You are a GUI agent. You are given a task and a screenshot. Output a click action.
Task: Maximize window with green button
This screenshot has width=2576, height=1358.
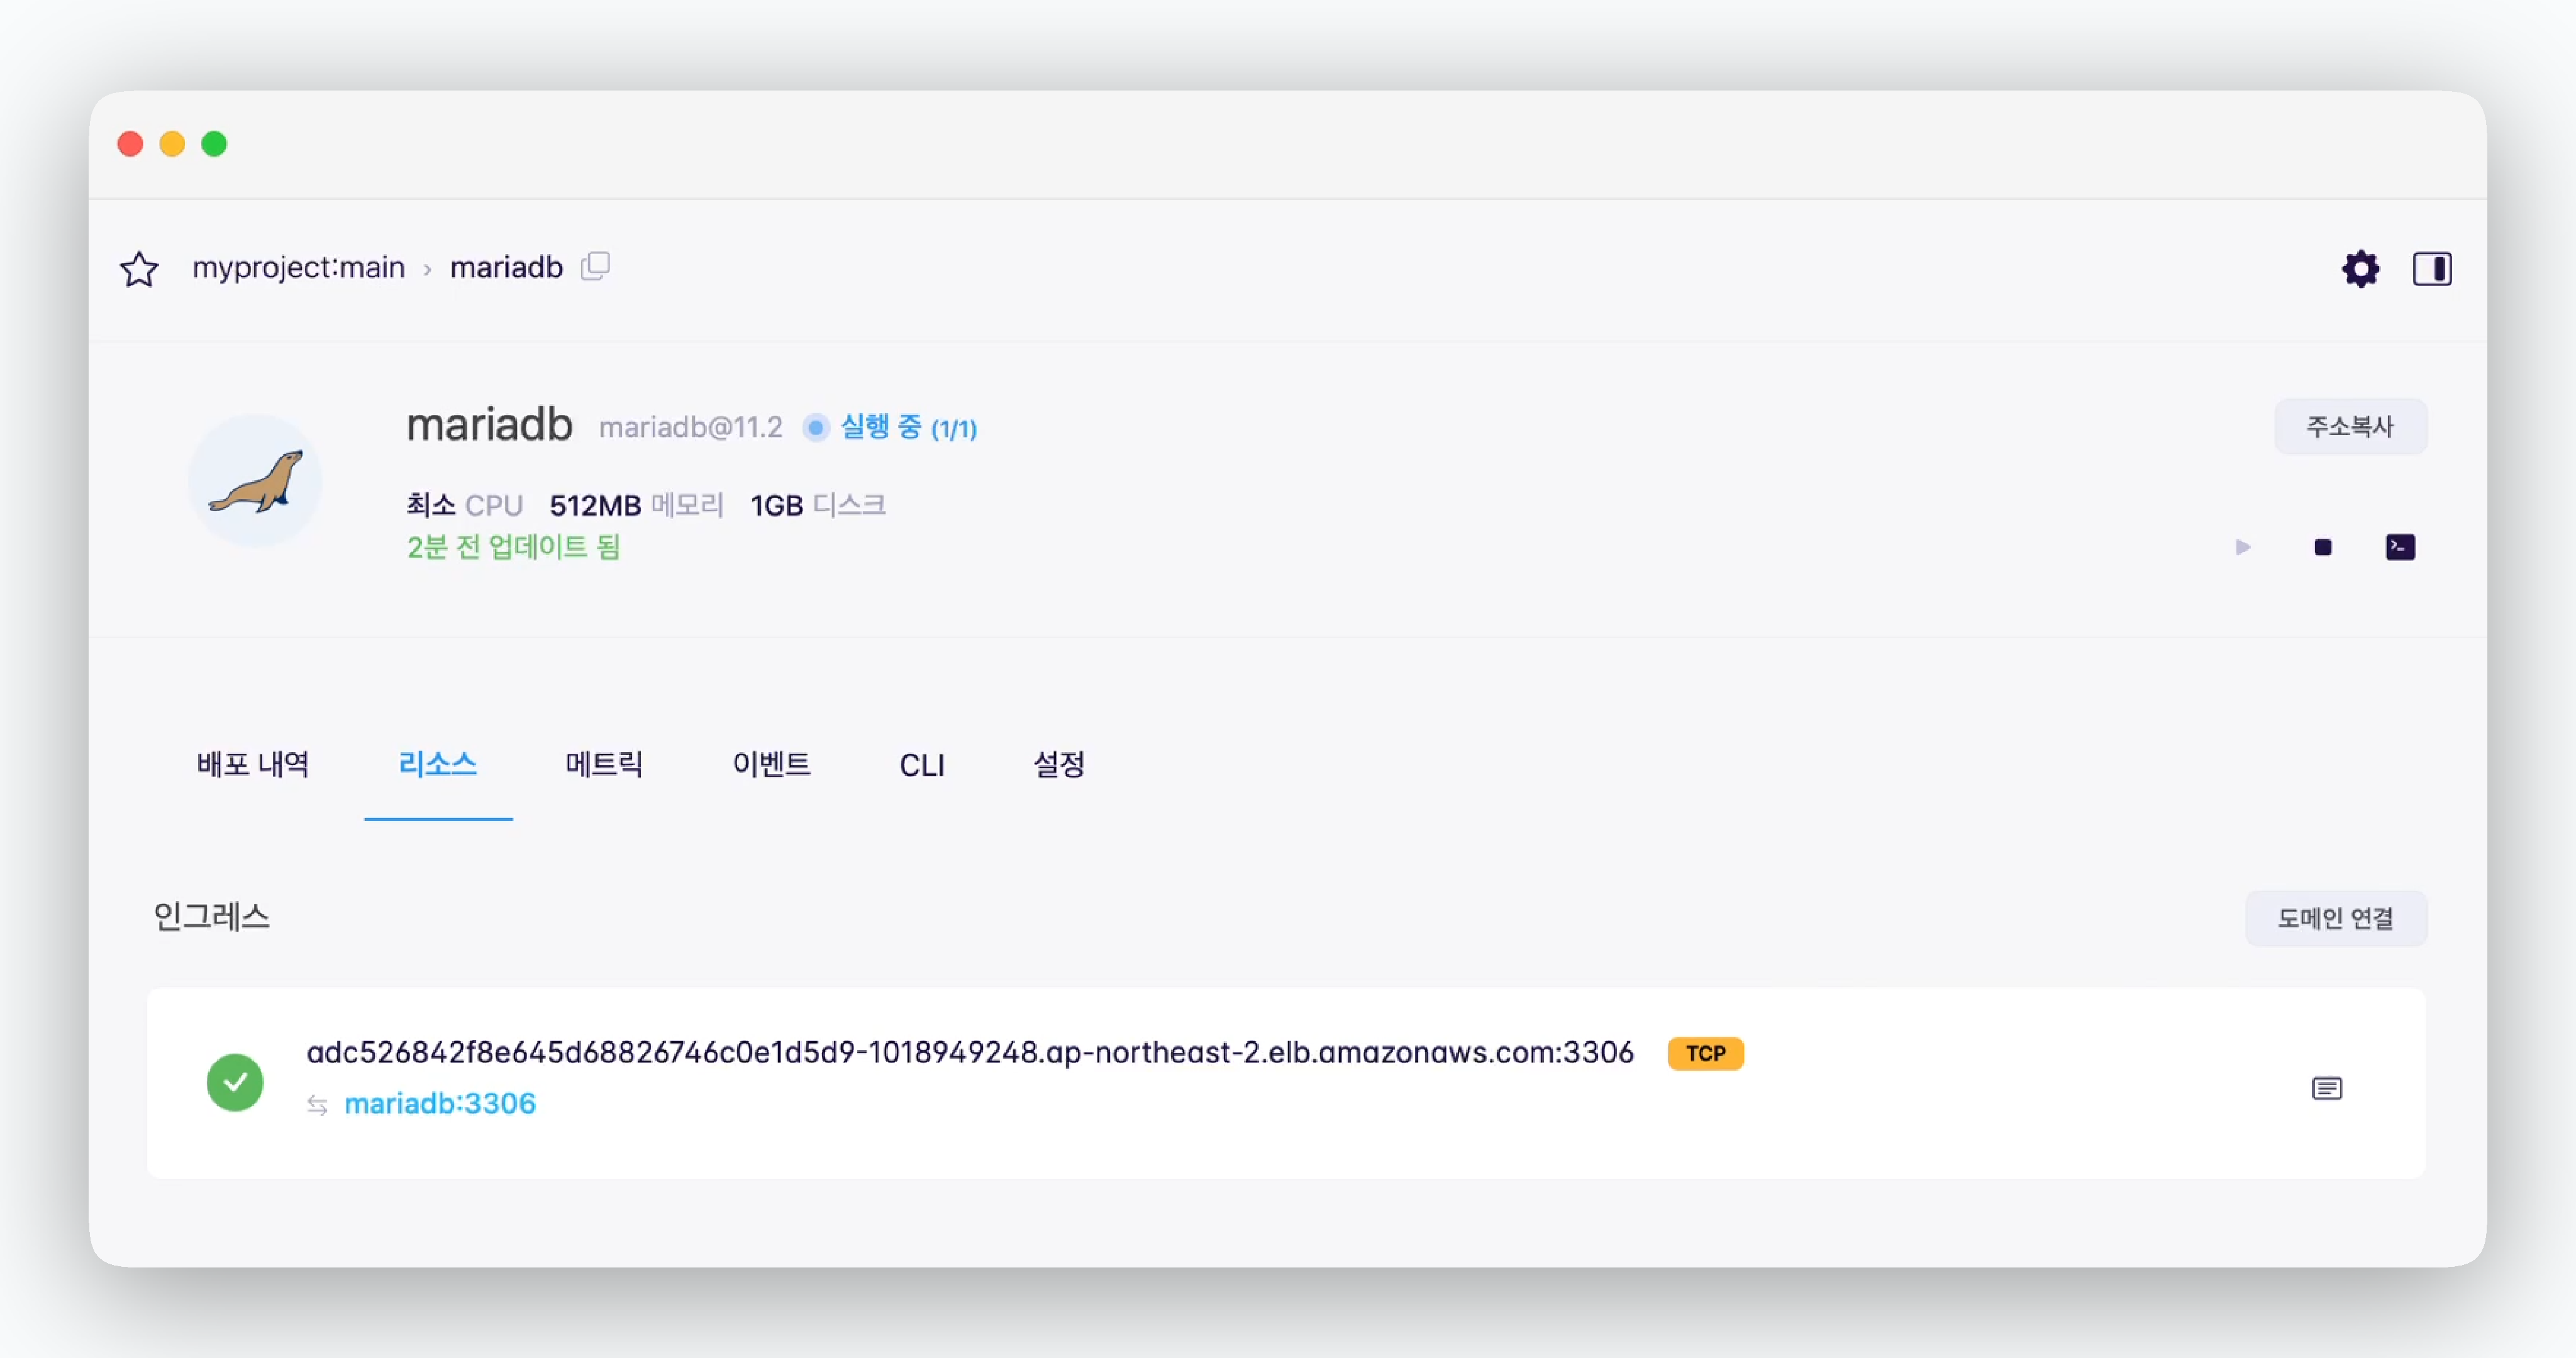(x=214, y=144)
